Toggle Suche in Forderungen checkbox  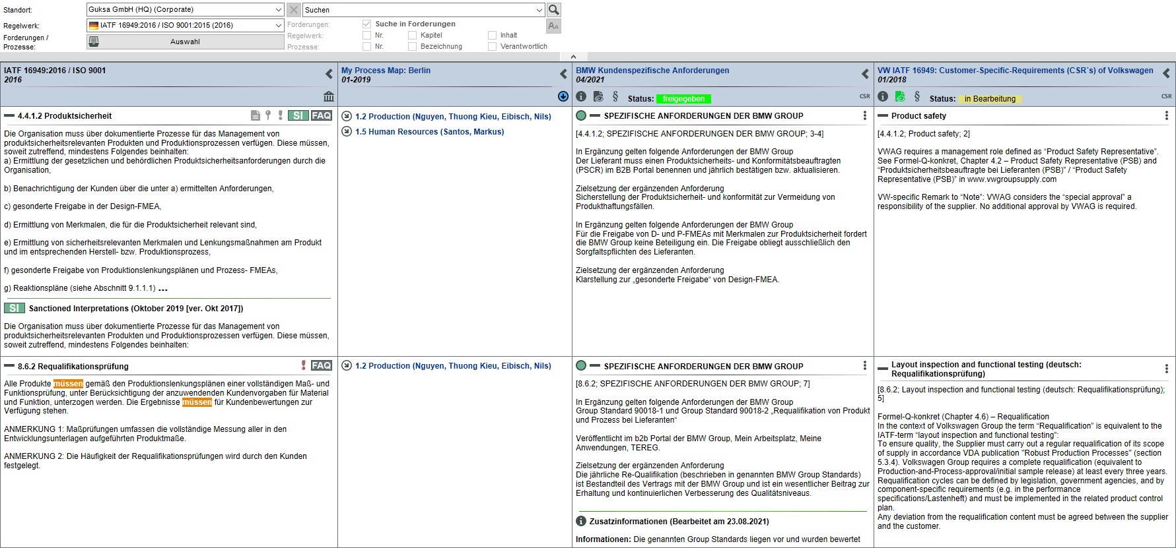tap(366, 24)
